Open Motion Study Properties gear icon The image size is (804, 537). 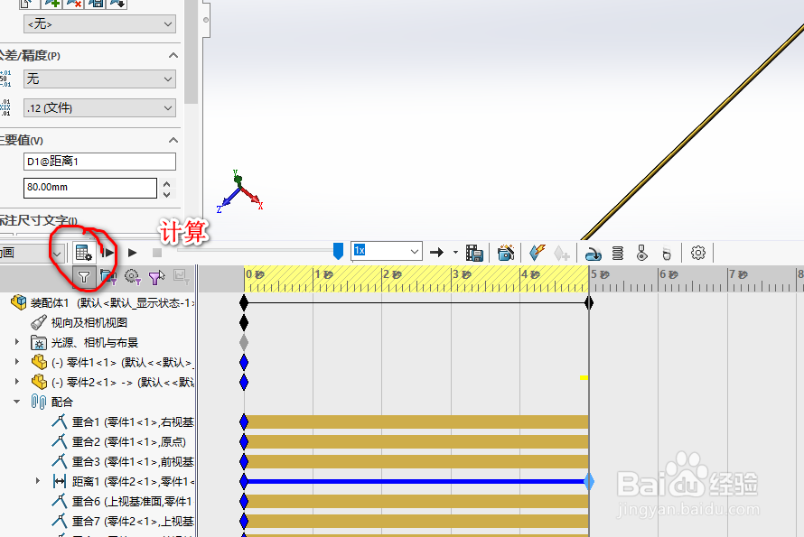[x=697, y=253]
